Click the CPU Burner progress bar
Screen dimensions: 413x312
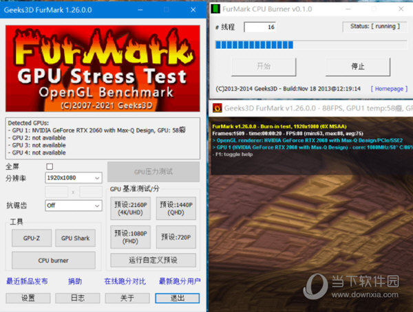click(x=311, y=45)
